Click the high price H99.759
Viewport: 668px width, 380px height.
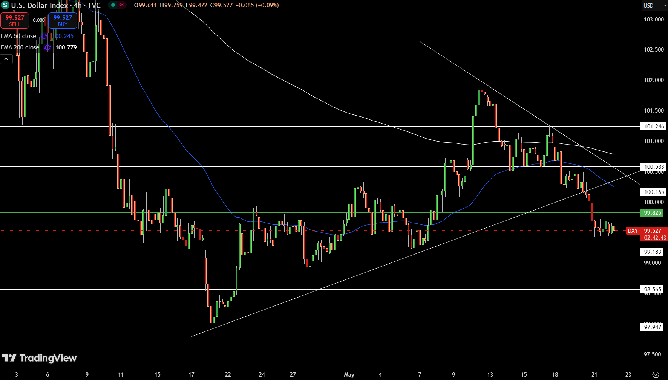171,5
